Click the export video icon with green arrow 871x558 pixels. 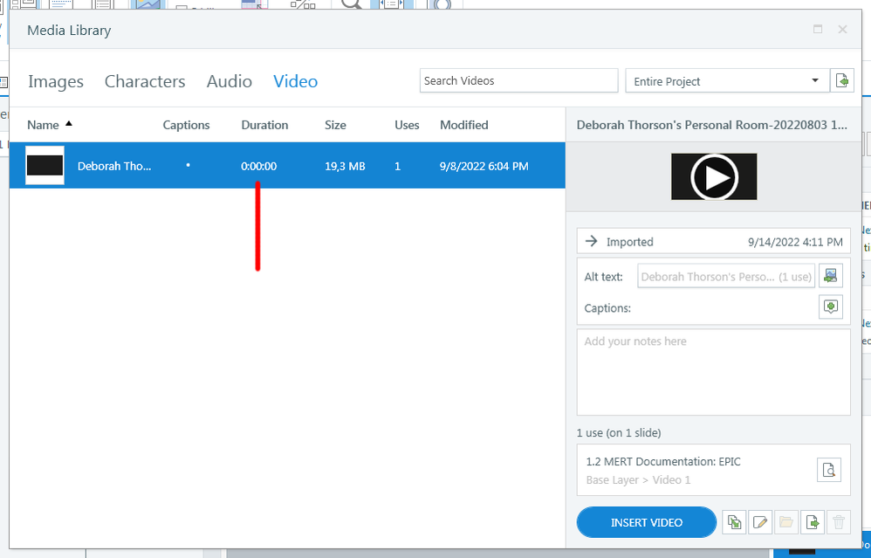[x=813, y=522]
